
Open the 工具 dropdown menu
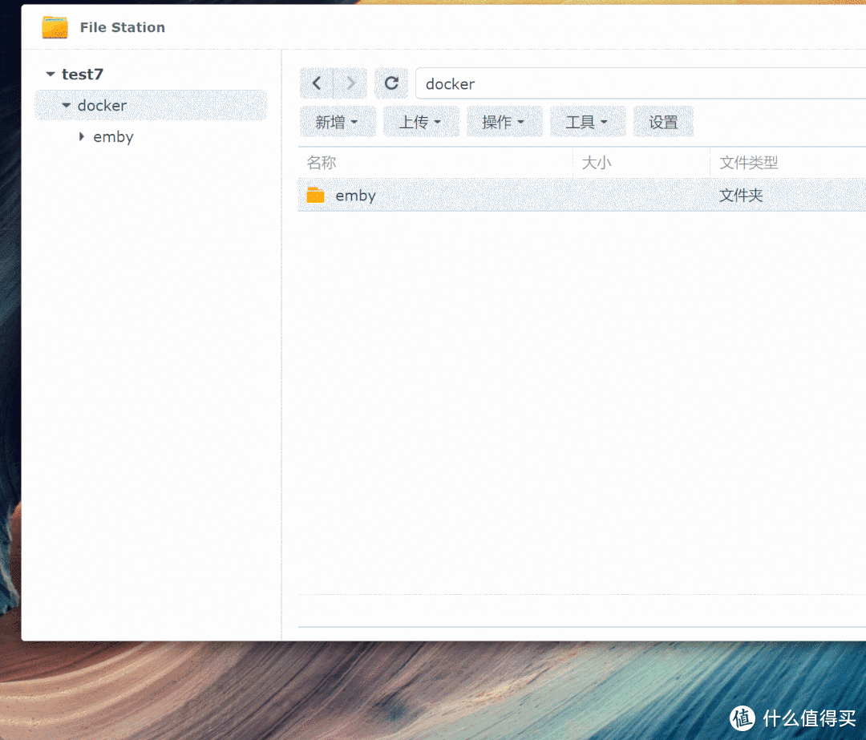coord(588,122)
